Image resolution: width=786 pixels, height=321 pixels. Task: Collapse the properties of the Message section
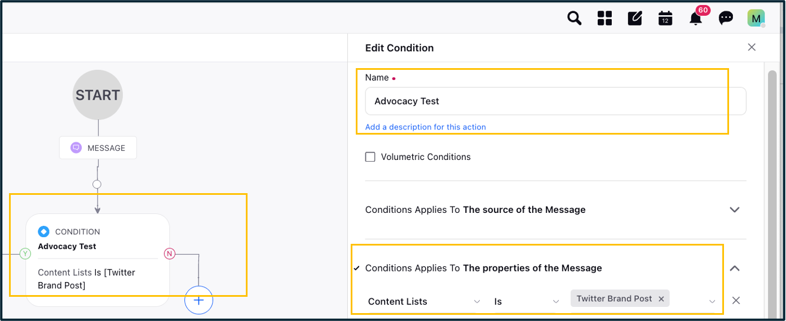[x=734, y=268]
